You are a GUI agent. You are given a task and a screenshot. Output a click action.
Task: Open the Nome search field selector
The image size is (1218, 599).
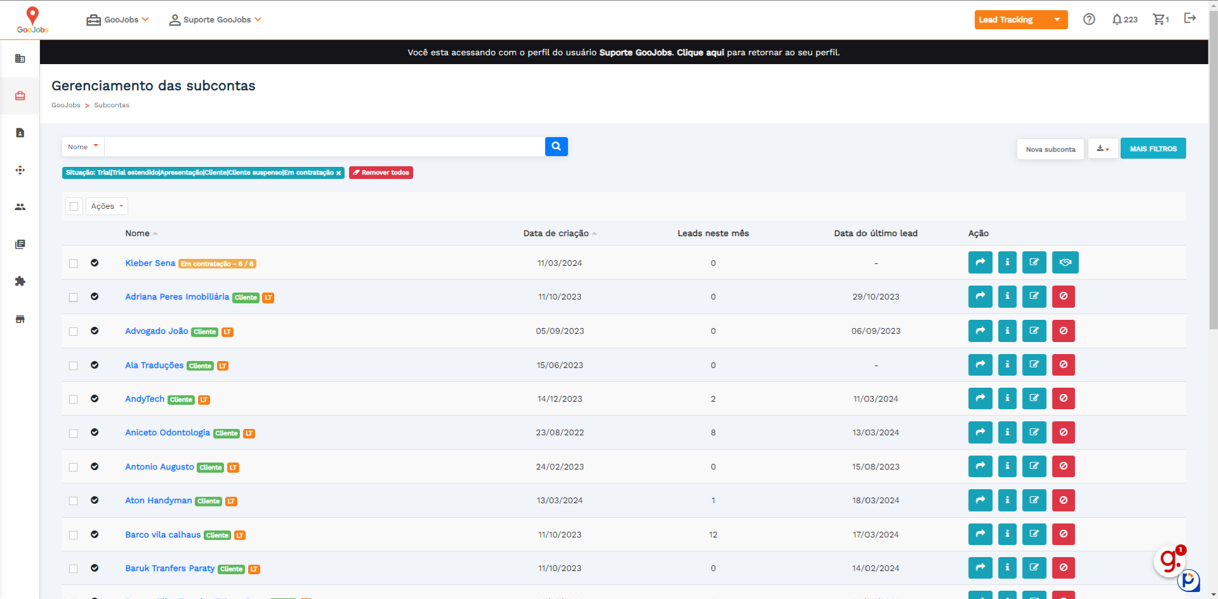coord(83,147)
